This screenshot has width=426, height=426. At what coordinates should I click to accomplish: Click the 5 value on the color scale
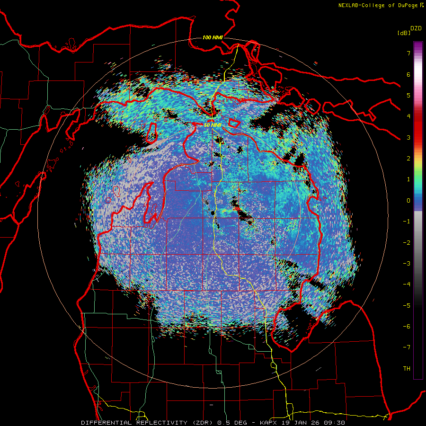[x=408, y=95]
